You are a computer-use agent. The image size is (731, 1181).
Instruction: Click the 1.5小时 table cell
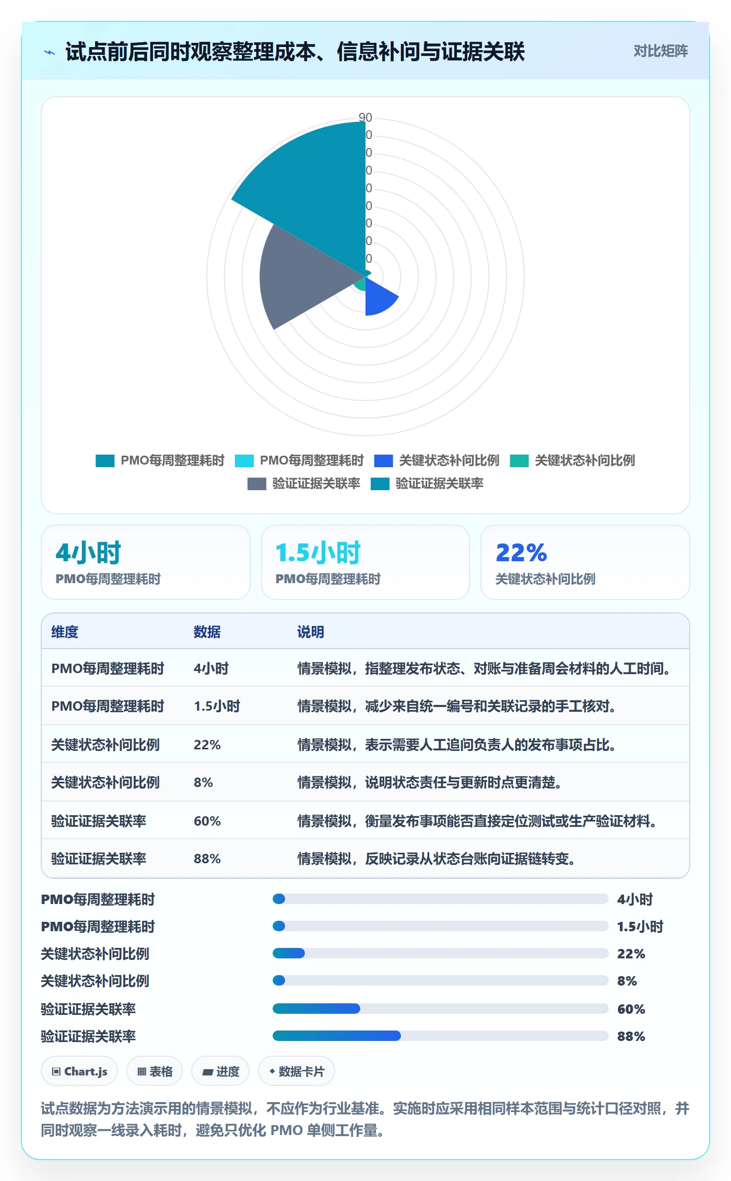point(217,707)
